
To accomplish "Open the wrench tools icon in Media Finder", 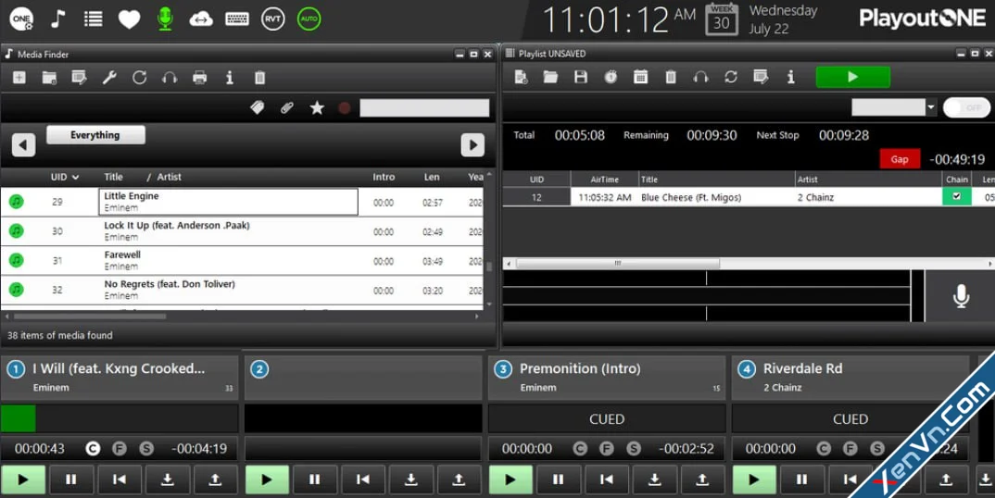I will click(109, 78).
